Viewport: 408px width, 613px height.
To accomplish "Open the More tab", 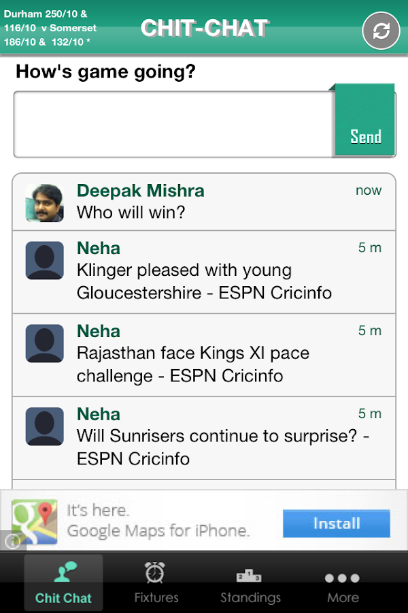I will (343, 583).
